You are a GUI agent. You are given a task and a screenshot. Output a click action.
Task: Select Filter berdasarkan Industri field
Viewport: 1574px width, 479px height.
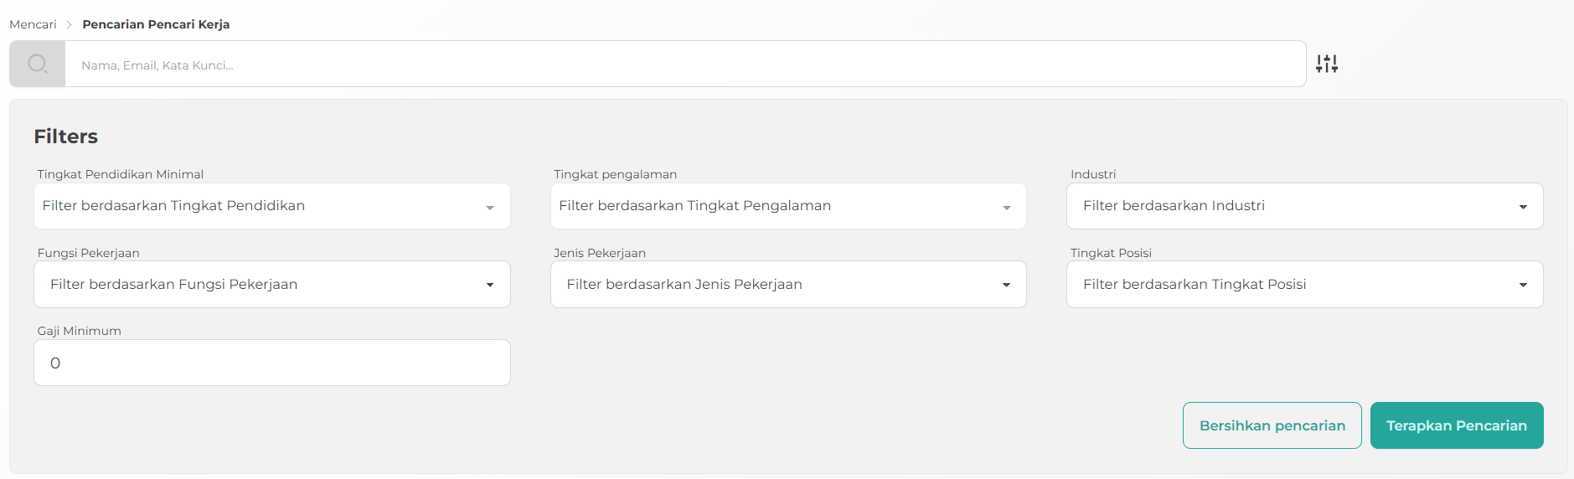(x=1304, y=206)
